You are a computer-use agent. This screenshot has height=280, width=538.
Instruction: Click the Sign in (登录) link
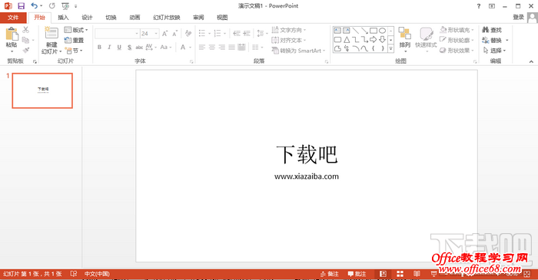[519, 17]
